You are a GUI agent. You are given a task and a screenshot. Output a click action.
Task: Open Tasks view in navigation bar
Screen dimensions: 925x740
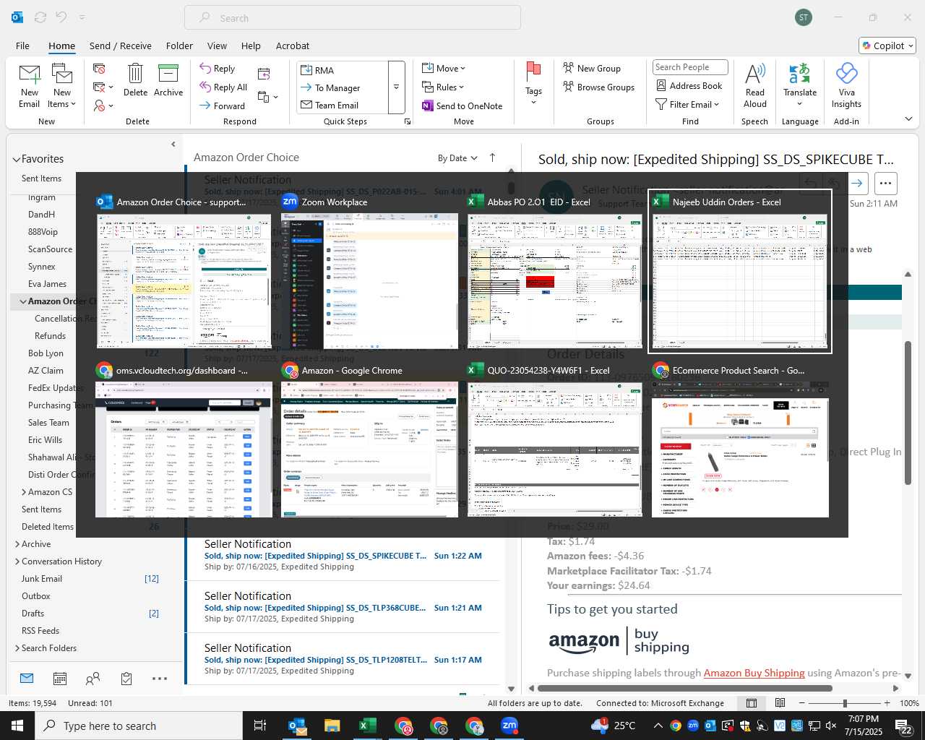[x=126, y=679]
